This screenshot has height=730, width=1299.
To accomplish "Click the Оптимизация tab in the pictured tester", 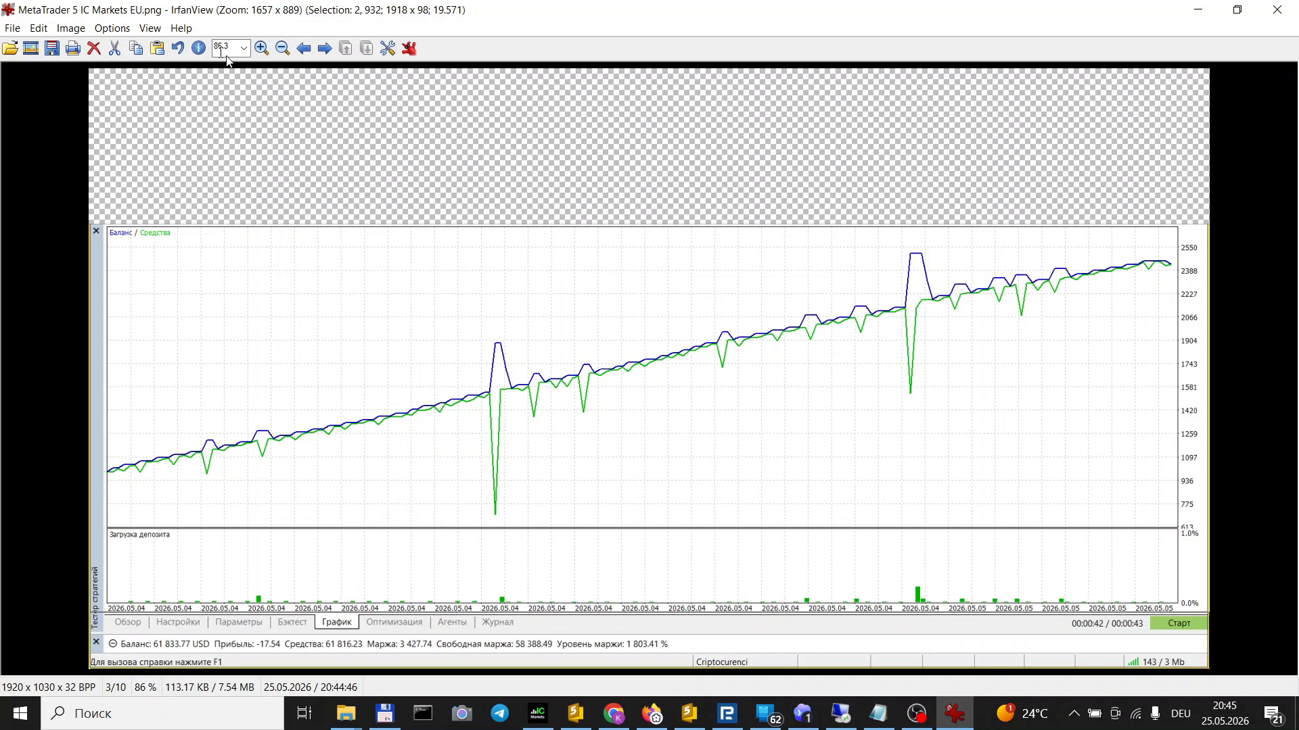I will click(x=394, y=622).
